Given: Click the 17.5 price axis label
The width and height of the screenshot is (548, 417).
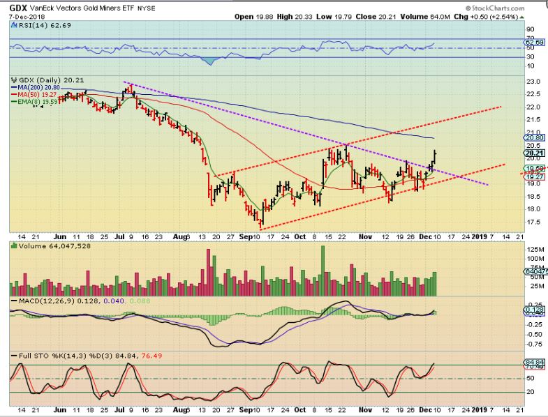Looking at the screenshot, I should tap(533, 222).
